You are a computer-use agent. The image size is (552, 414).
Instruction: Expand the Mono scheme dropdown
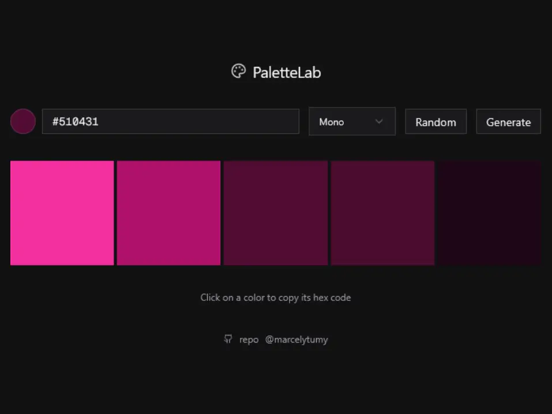pyautogui.click(x=352, y=122)
